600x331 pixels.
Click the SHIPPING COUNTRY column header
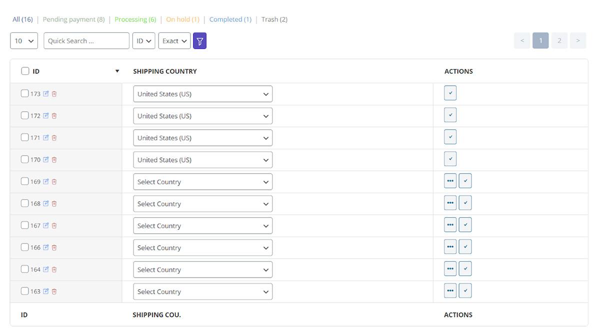(x=165, y=71)
